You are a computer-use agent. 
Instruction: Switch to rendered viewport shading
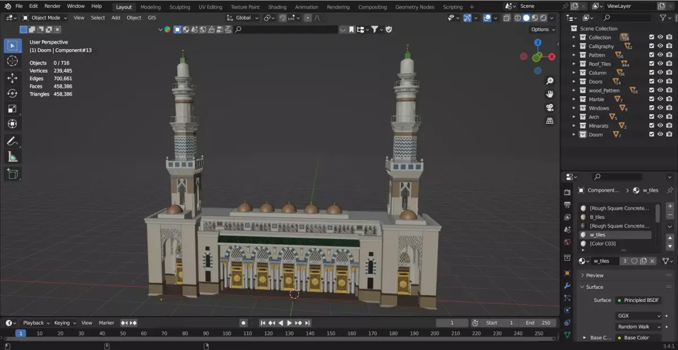(x=543, y=18)
